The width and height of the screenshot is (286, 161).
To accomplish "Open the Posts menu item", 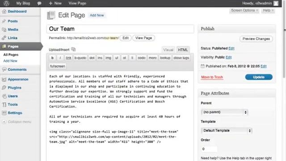I will (13, 21).
